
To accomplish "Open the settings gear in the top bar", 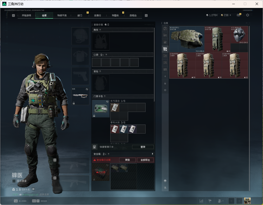I will 247,15.
